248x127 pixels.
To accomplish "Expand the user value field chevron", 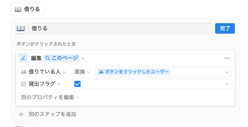I will coord(227,72).
